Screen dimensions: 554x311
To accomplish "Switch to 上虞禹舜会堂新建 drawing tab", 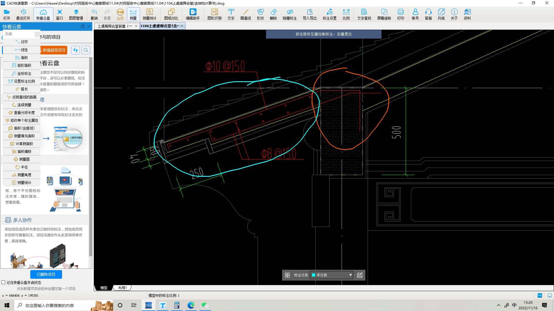I will (x=115, y=26).
